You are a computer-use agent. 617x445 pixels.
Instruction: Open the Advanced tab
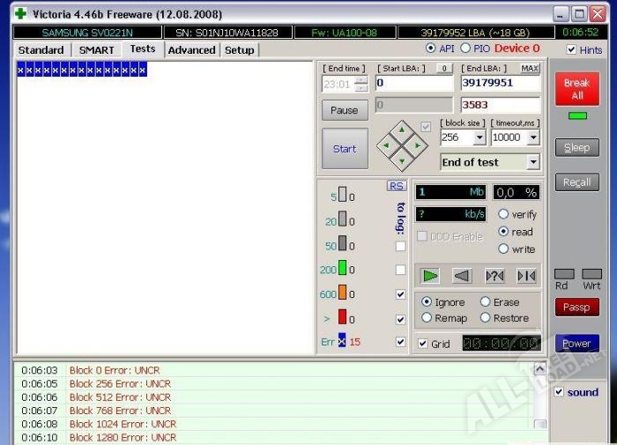coord(191,50)
